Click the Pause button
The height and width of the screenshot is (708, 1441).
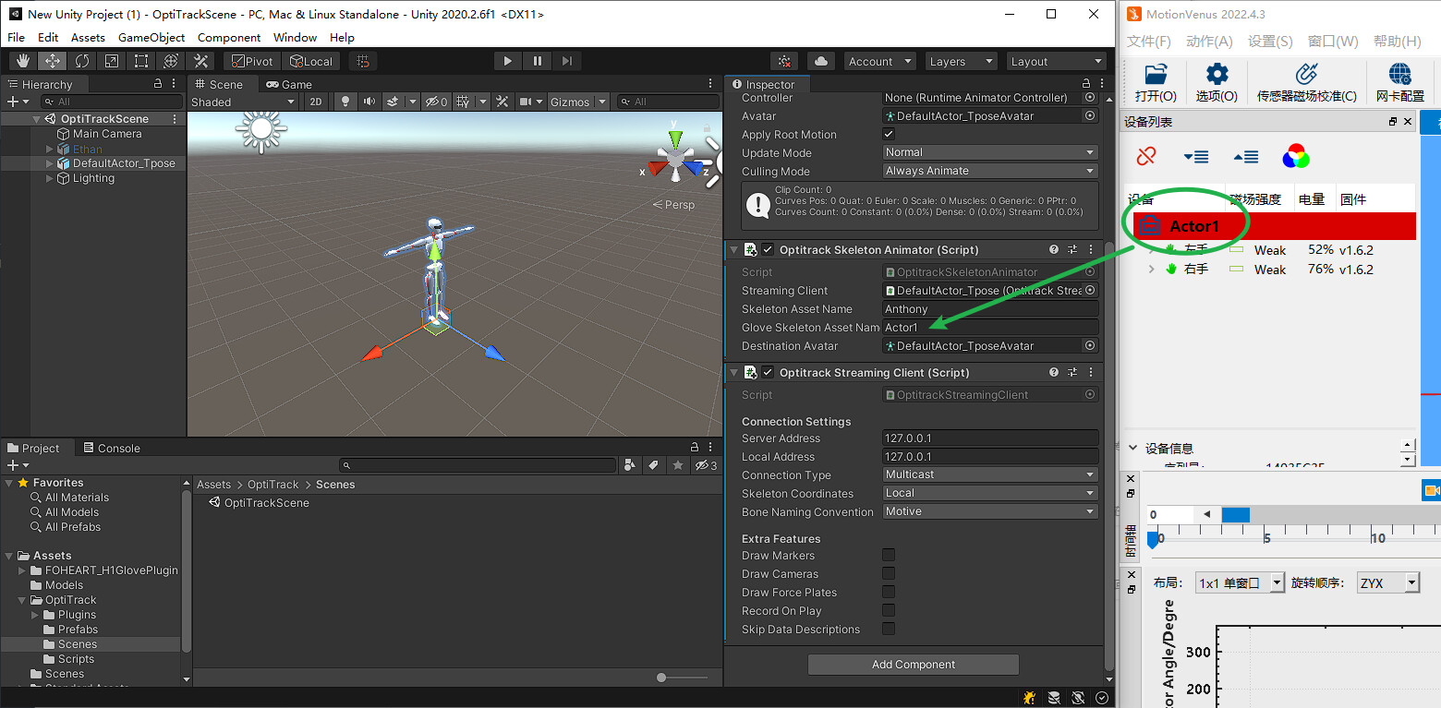pos(537,61)
